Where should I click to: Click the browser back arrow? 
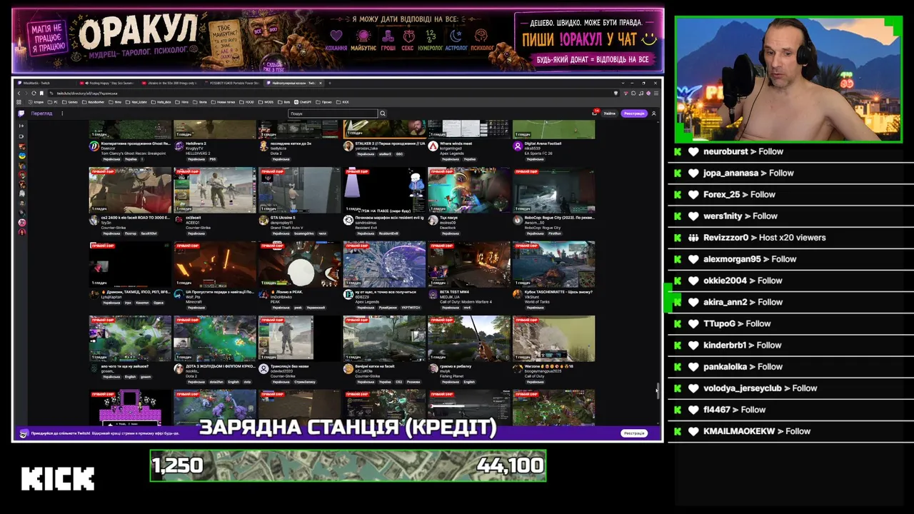click(19, 93)
